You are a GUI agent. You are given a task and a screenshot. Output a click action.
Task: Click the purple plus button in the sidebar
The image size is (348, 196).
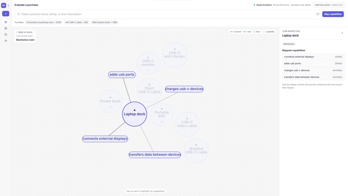6,14
